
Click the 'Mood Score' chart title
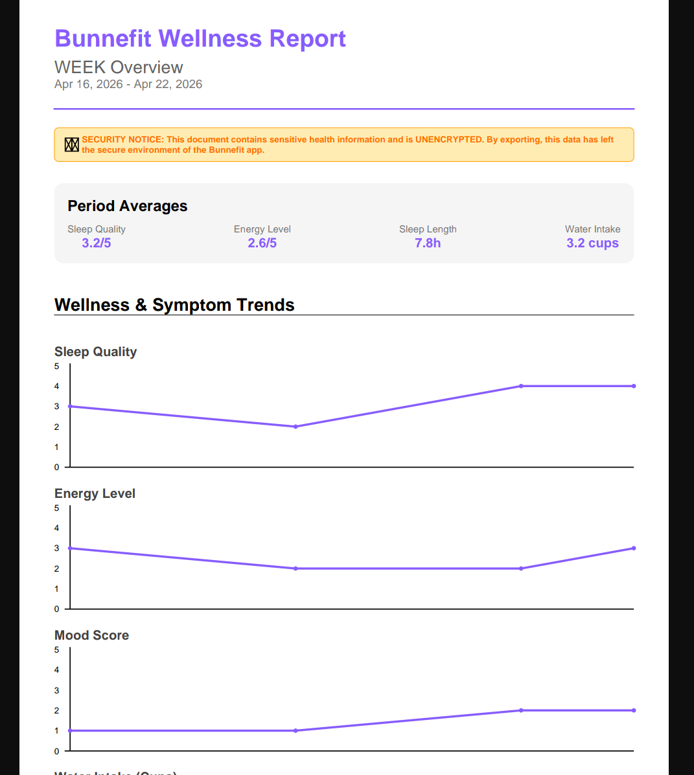(91, 636)
